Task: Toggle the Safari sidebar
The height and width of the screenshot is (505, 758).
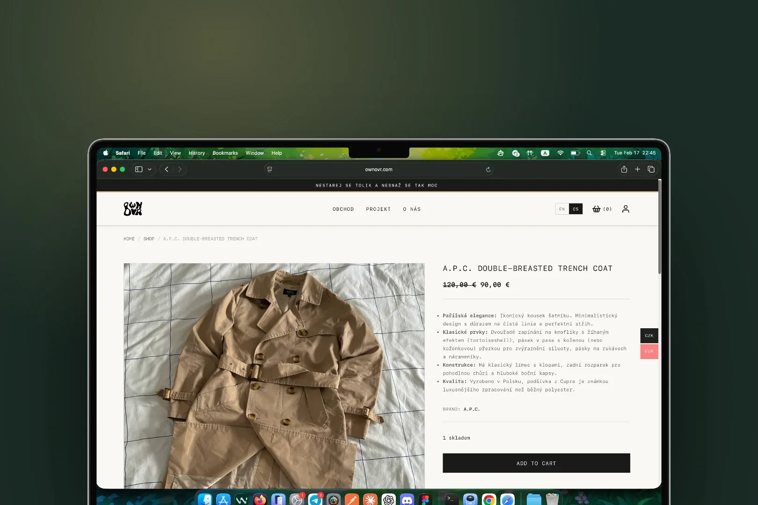Action: [x=138, y=169]
